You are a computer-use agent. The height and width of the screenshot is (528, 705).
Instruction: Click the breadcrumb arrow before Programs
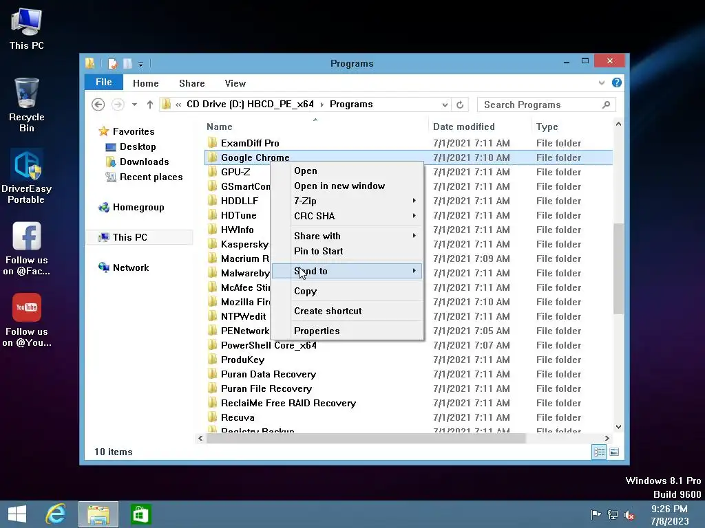click(322, 104)
